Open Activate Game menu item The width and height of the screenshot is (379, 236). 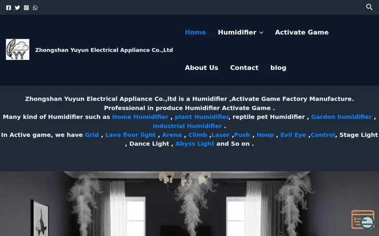tap(302, 32)
